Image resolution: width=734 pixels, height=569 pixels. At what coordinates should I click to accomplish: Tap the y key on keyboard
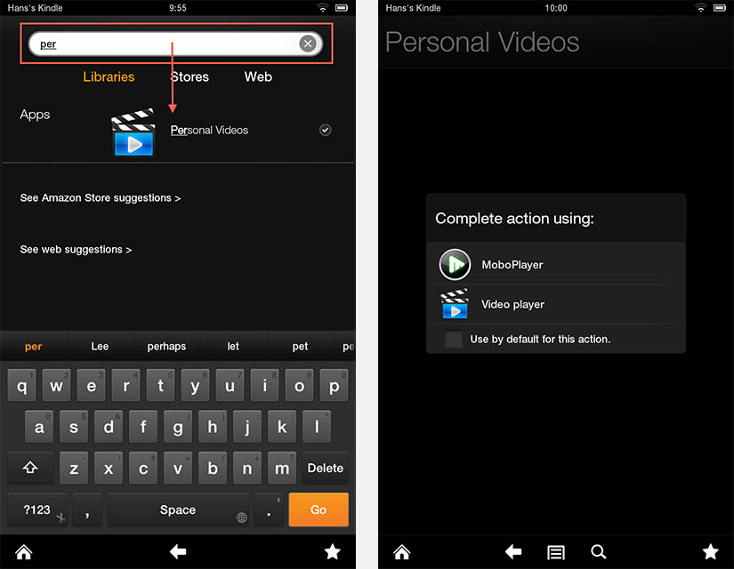click(x=195, y=386)
